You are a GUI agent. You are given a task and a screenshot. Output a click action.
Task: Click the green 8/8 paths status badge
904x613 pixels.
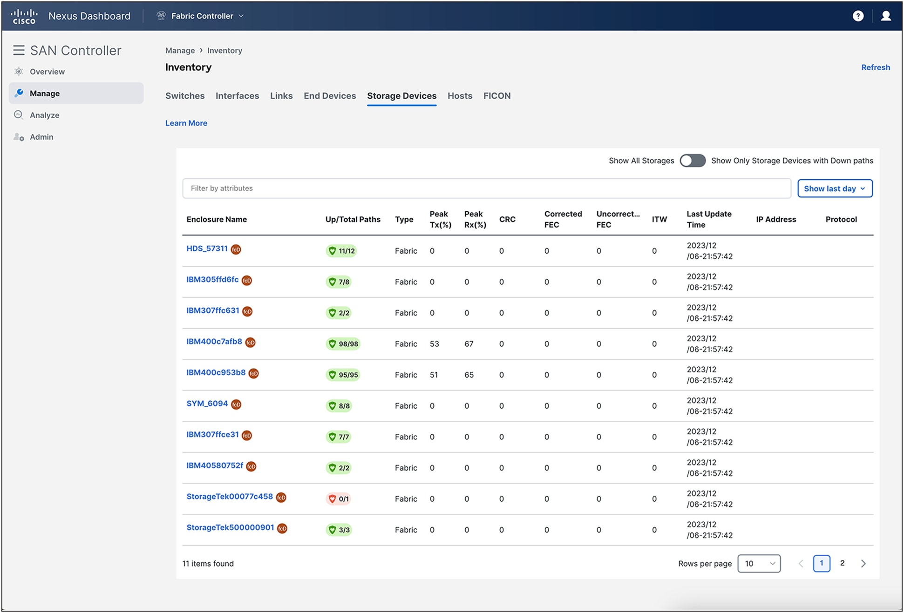[x=339, y=406]
